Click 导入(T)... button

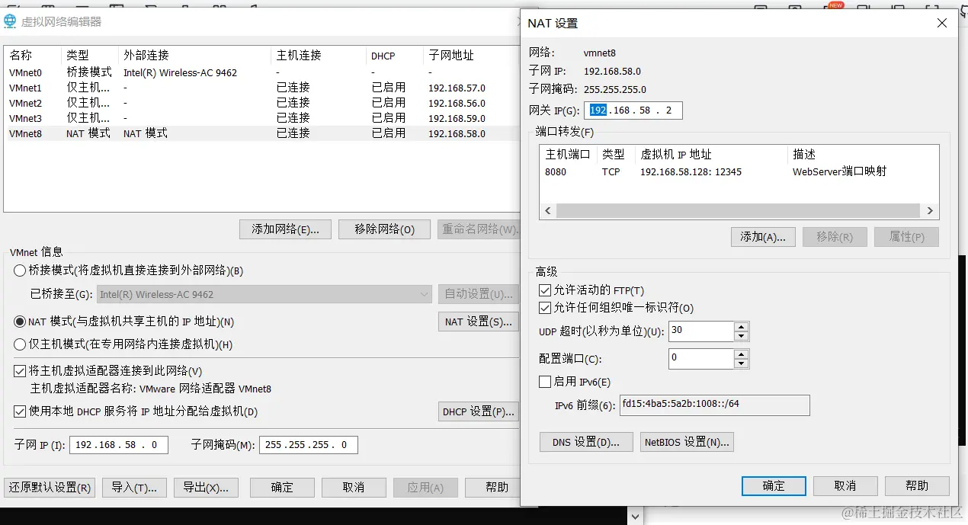(x=134, y=488)
